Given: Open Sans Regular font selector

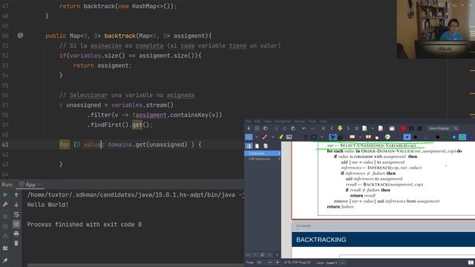Looking at the screenshot, I should point(443,128).
